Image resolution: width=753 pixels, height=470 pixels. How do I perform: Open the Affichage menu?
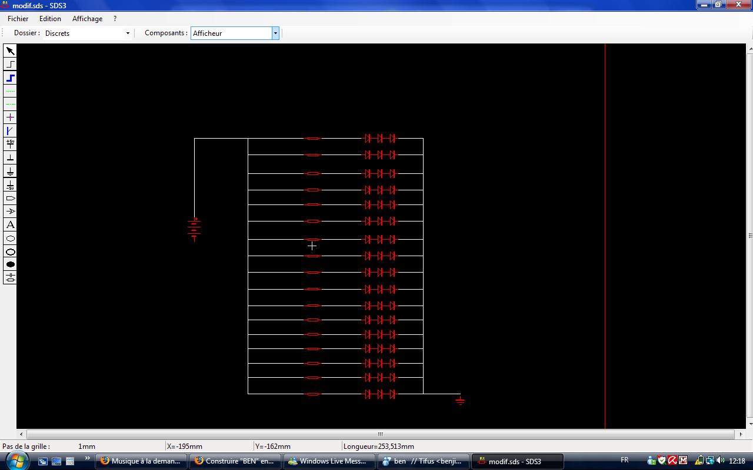(x=87, y=19)
